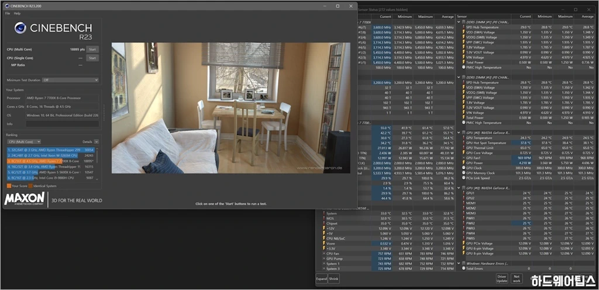
Task: Click the Driver Update button
Action: (502, 278)
